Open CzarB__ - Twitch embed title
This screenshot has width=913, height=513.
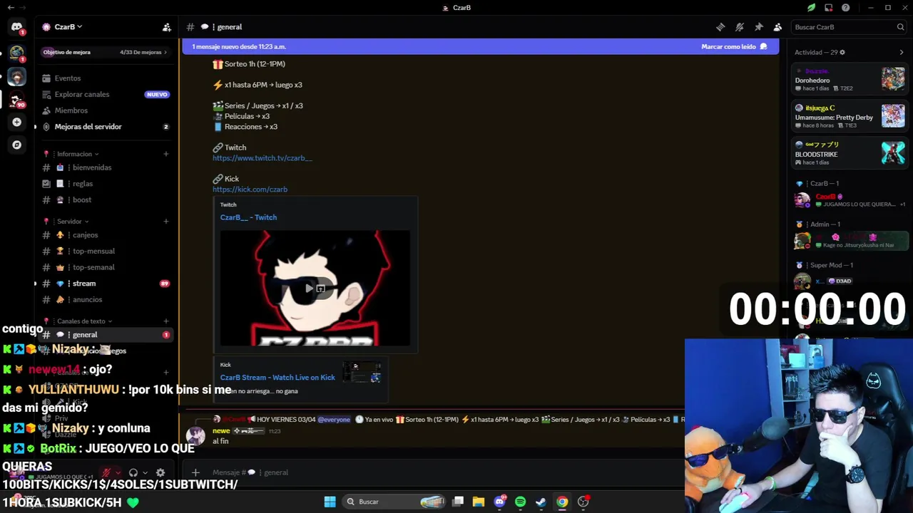pyautogui.click(x=248, y=217)
